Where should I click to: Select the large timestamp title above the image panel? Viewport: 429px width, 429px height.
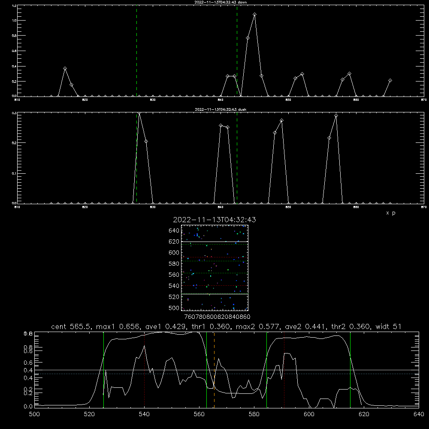(214, 220)
